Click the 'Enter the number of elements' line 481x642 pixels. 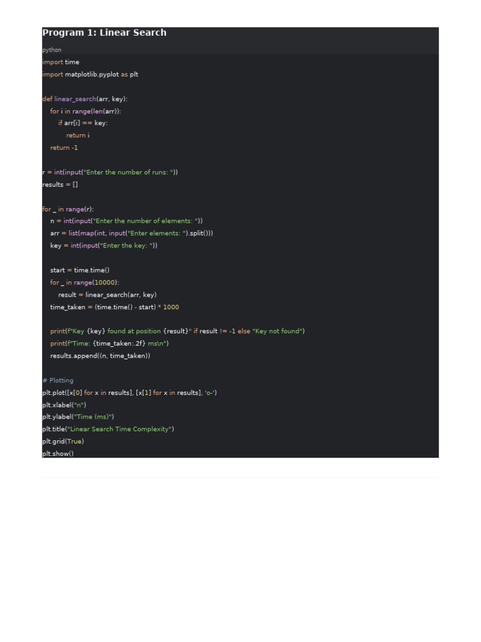point(127,221)
